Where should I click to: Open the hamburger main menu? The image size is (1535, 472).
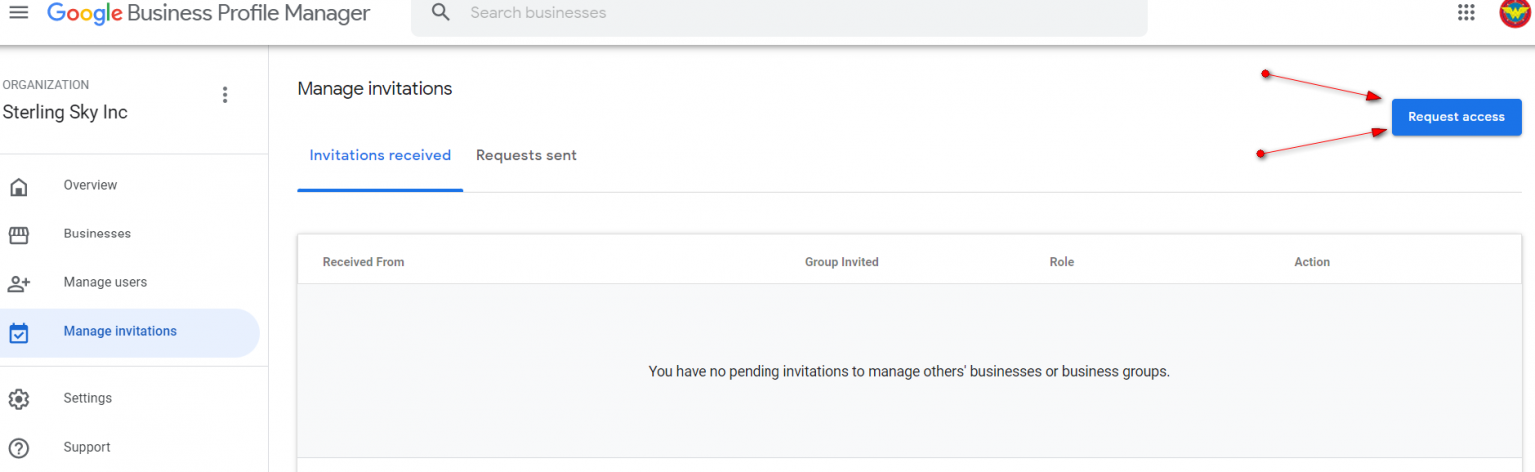[x=18, y=12]
